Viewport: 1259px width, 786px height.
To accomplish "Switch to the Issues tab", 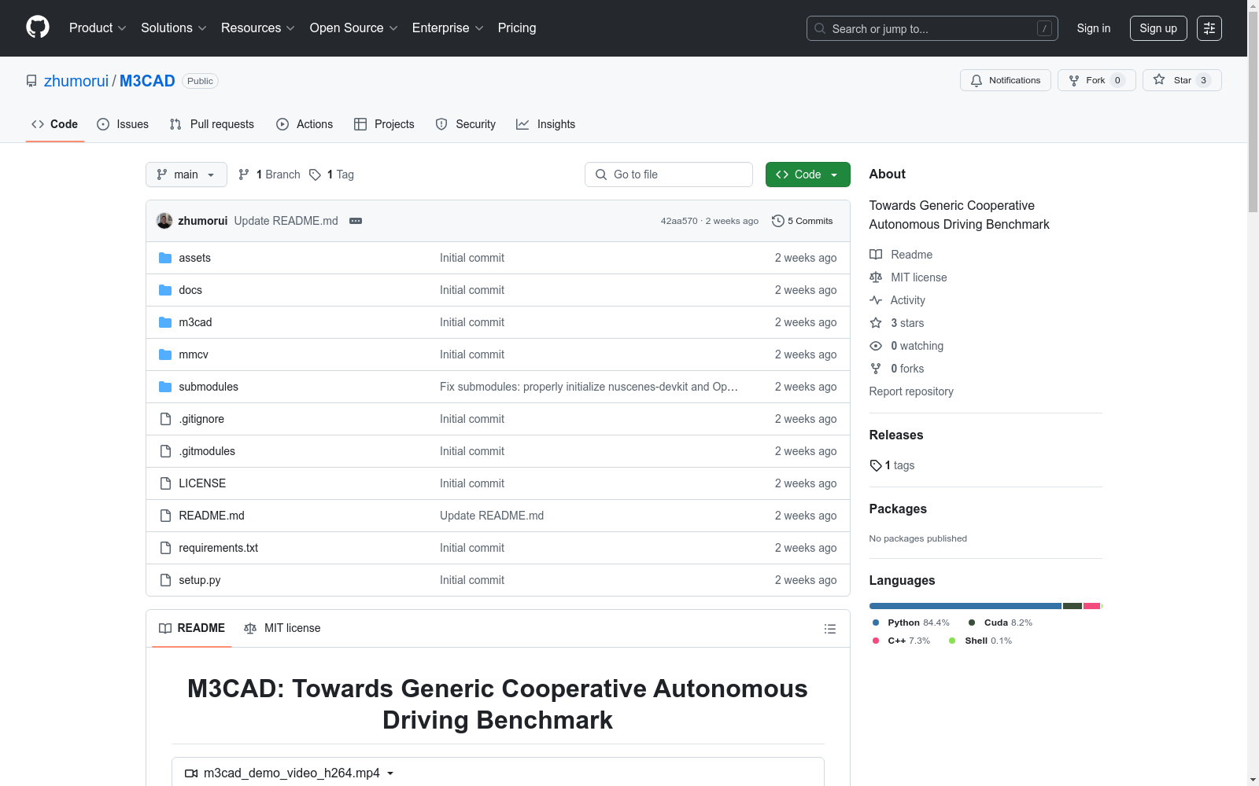I will tap(123, 124).
